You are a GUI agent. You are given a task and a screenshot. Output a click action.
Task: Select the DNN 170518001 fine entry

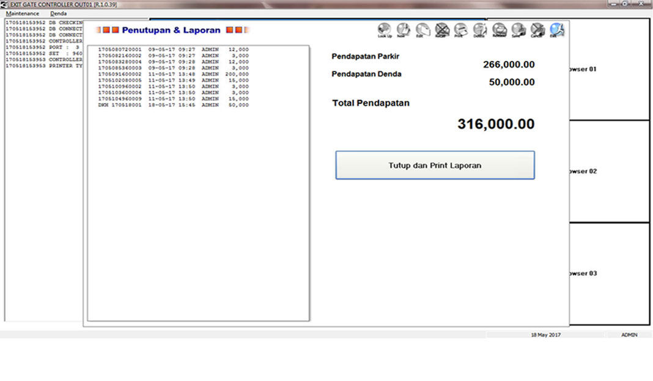(x=173, y=105)
